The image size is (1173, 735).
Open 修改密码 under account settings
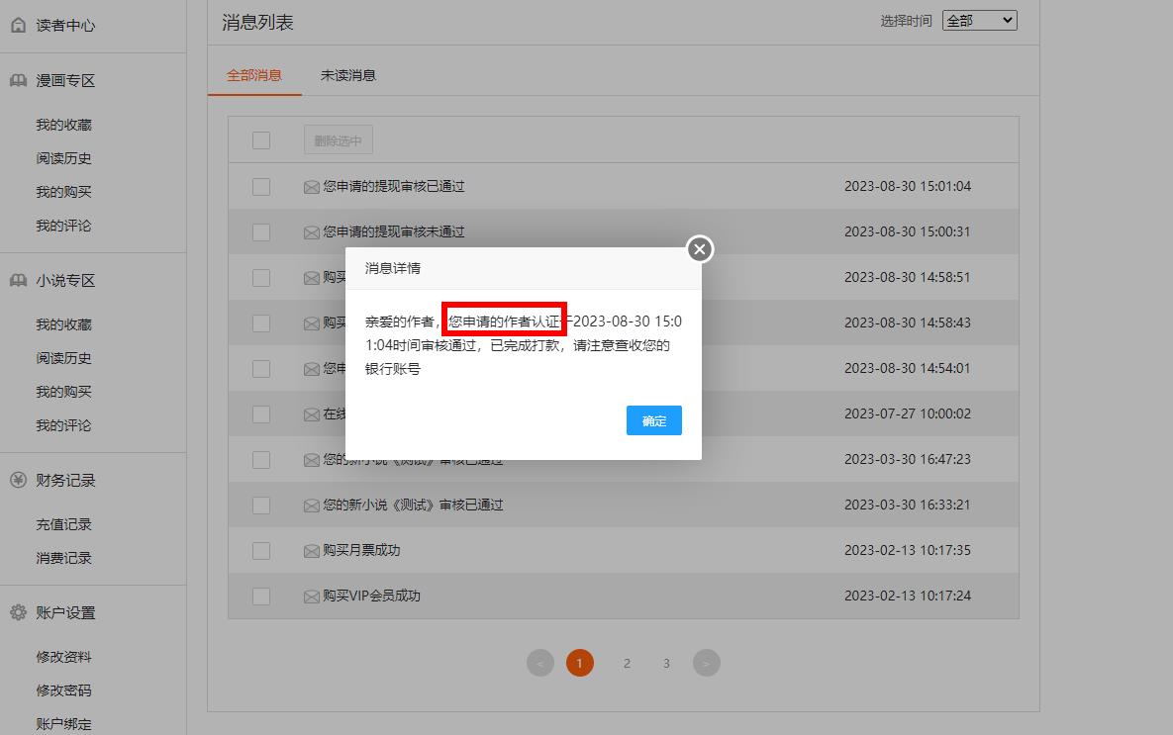64,690
